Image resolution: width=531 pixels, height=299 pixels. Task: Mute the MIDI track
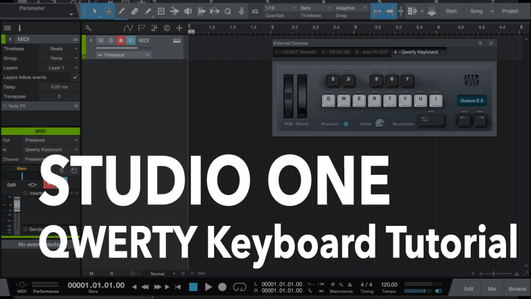tap(101, 40)
